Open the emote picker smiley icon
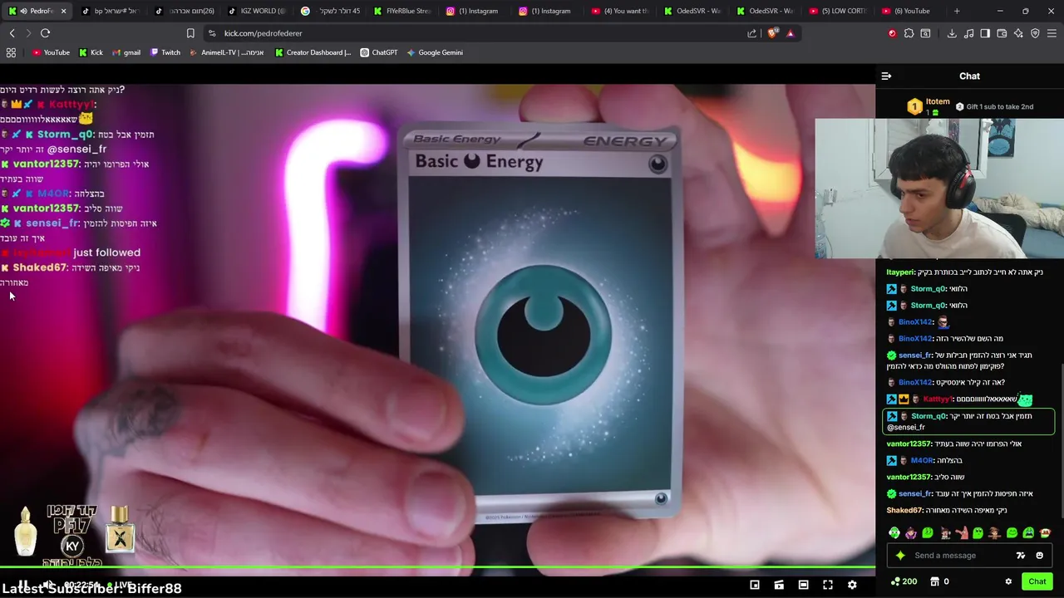 (1039, 556)
